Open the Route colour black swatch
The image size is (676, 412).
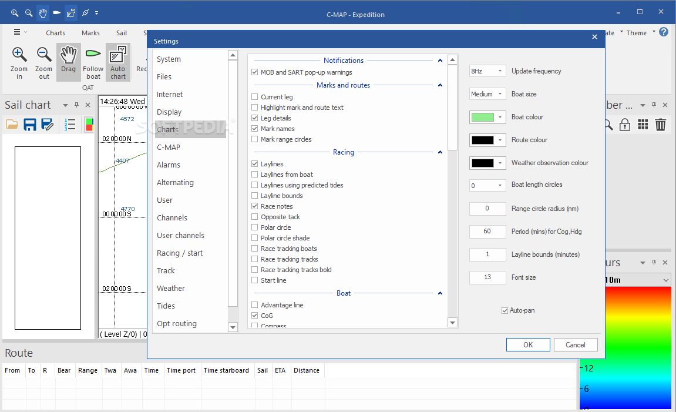tap(487, 140)
